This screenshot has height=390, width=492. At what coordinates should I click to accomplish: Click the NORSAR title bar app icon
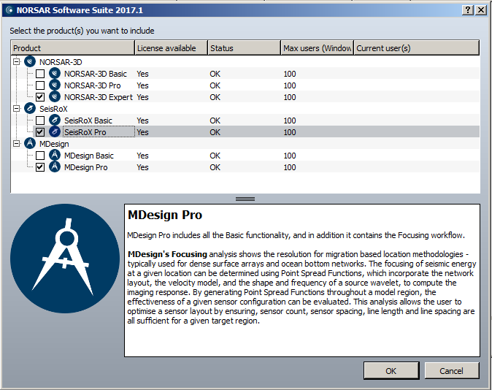click(9, 10)
